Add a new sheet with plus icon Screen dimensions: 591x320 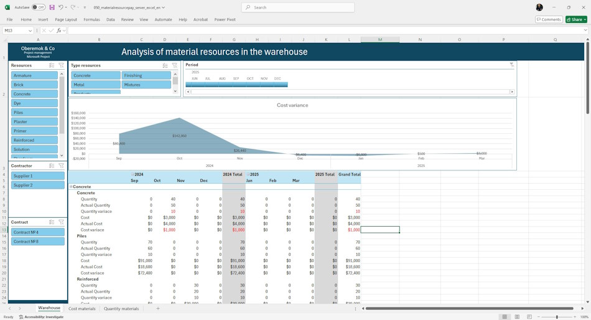158,309
